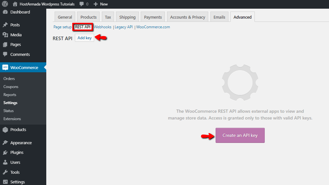The height and width of the screenshot is (185, 329).
Task: Click the Posts pushpin icon
Action: pos(5,25)
